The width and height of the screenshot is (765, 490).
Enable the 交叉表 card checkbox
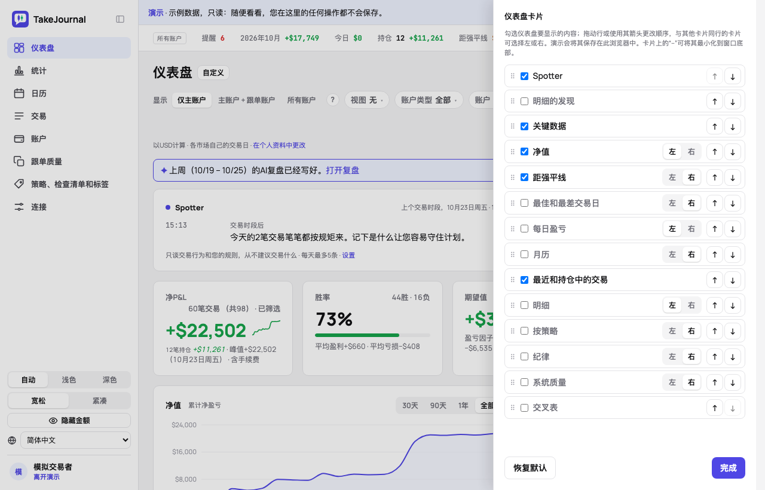(524, 408)
